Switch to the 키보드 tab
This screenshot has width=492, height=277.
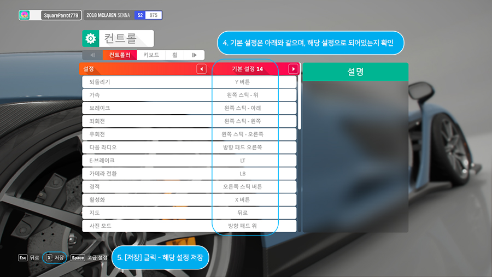151,55
